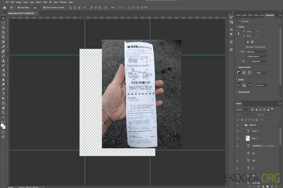Open the Layers panel menu button
Screen dimensions: 283x188
pos(280,104)
